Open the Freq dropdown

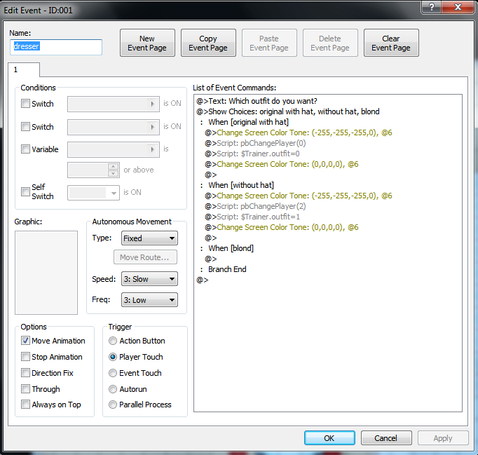coord(149,300)
